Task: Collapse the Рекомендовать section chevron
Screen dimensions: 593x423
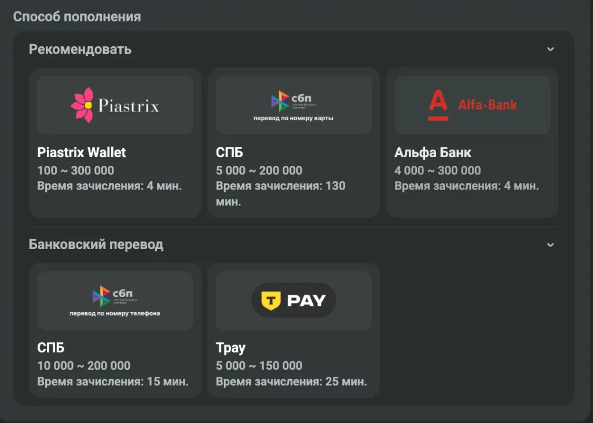Action: 550,49
